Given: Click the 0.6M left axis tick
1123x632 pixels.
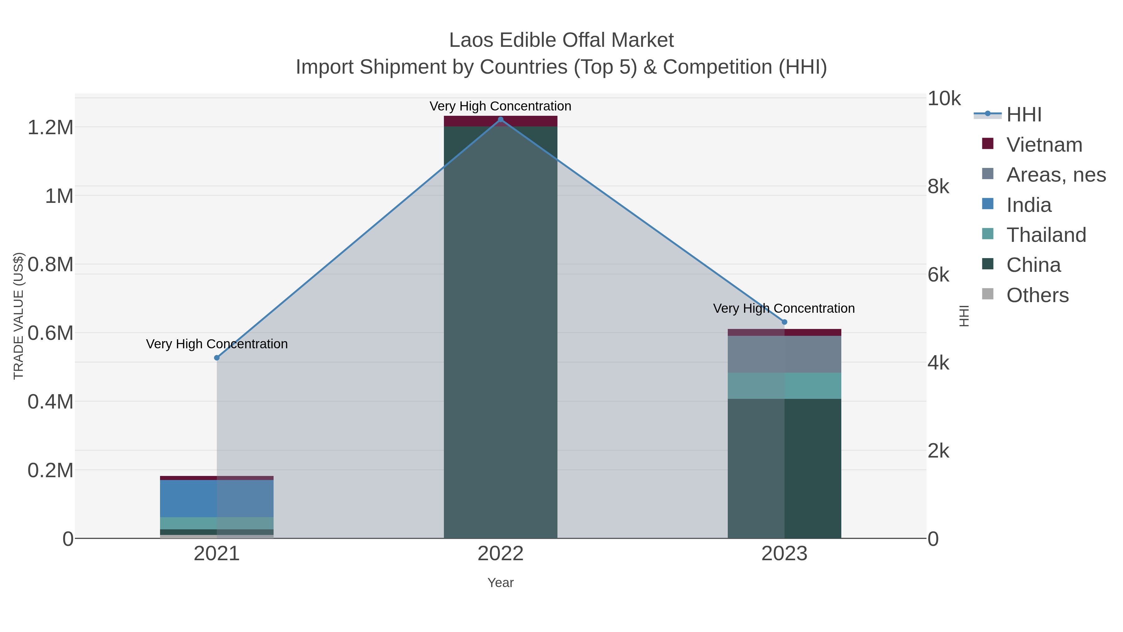Looking at the screenshot, I should pyautogui.click(x=51, y=333).
